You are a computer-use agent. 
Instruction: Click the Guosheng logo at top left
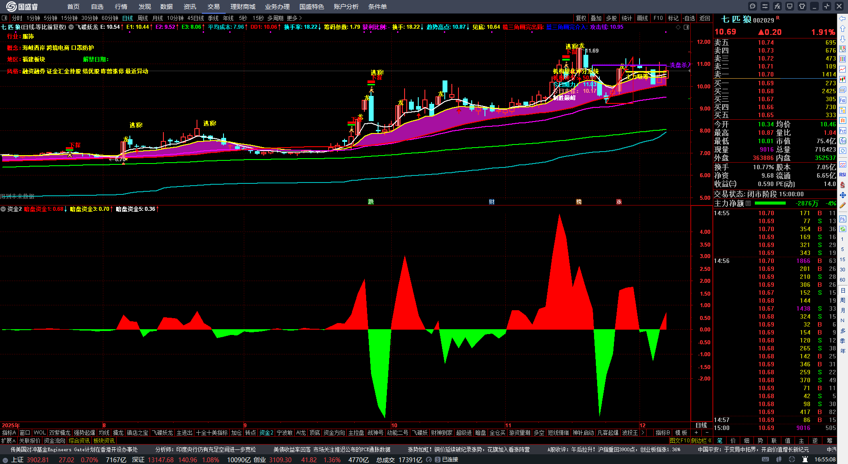pos(22,7)
